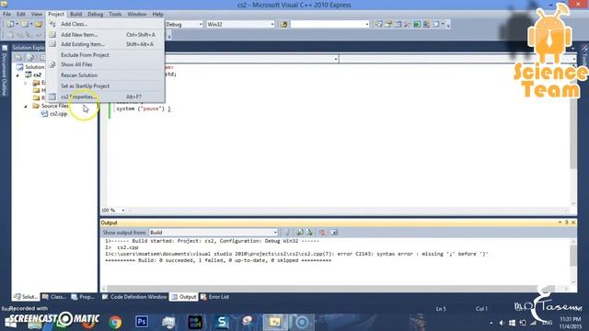Switch to the Error List tab
This screenshot has height=331, width=589.
click(x=214, y=297)
